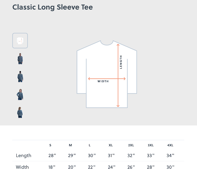197x175 pixels.
Task: Click the Length row label
Action: (23, 155)
